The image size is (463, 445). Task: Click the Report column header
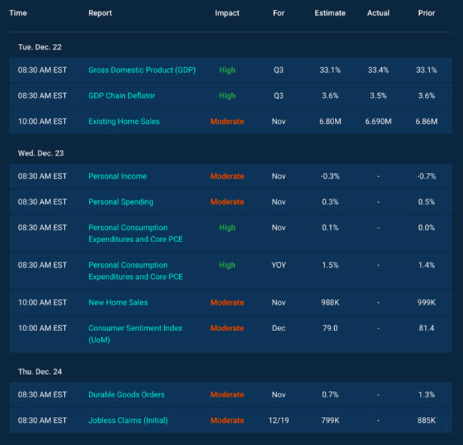click(x=100, y=13)
